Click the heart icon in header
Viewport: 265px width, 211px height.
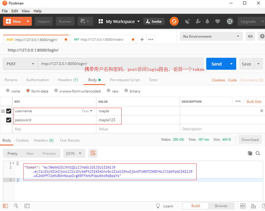point(218,22)
